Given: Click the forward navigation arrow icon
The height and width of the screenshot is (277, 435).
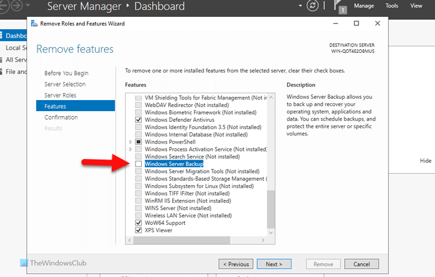Looking at the screenshot, I should [16, 6].
